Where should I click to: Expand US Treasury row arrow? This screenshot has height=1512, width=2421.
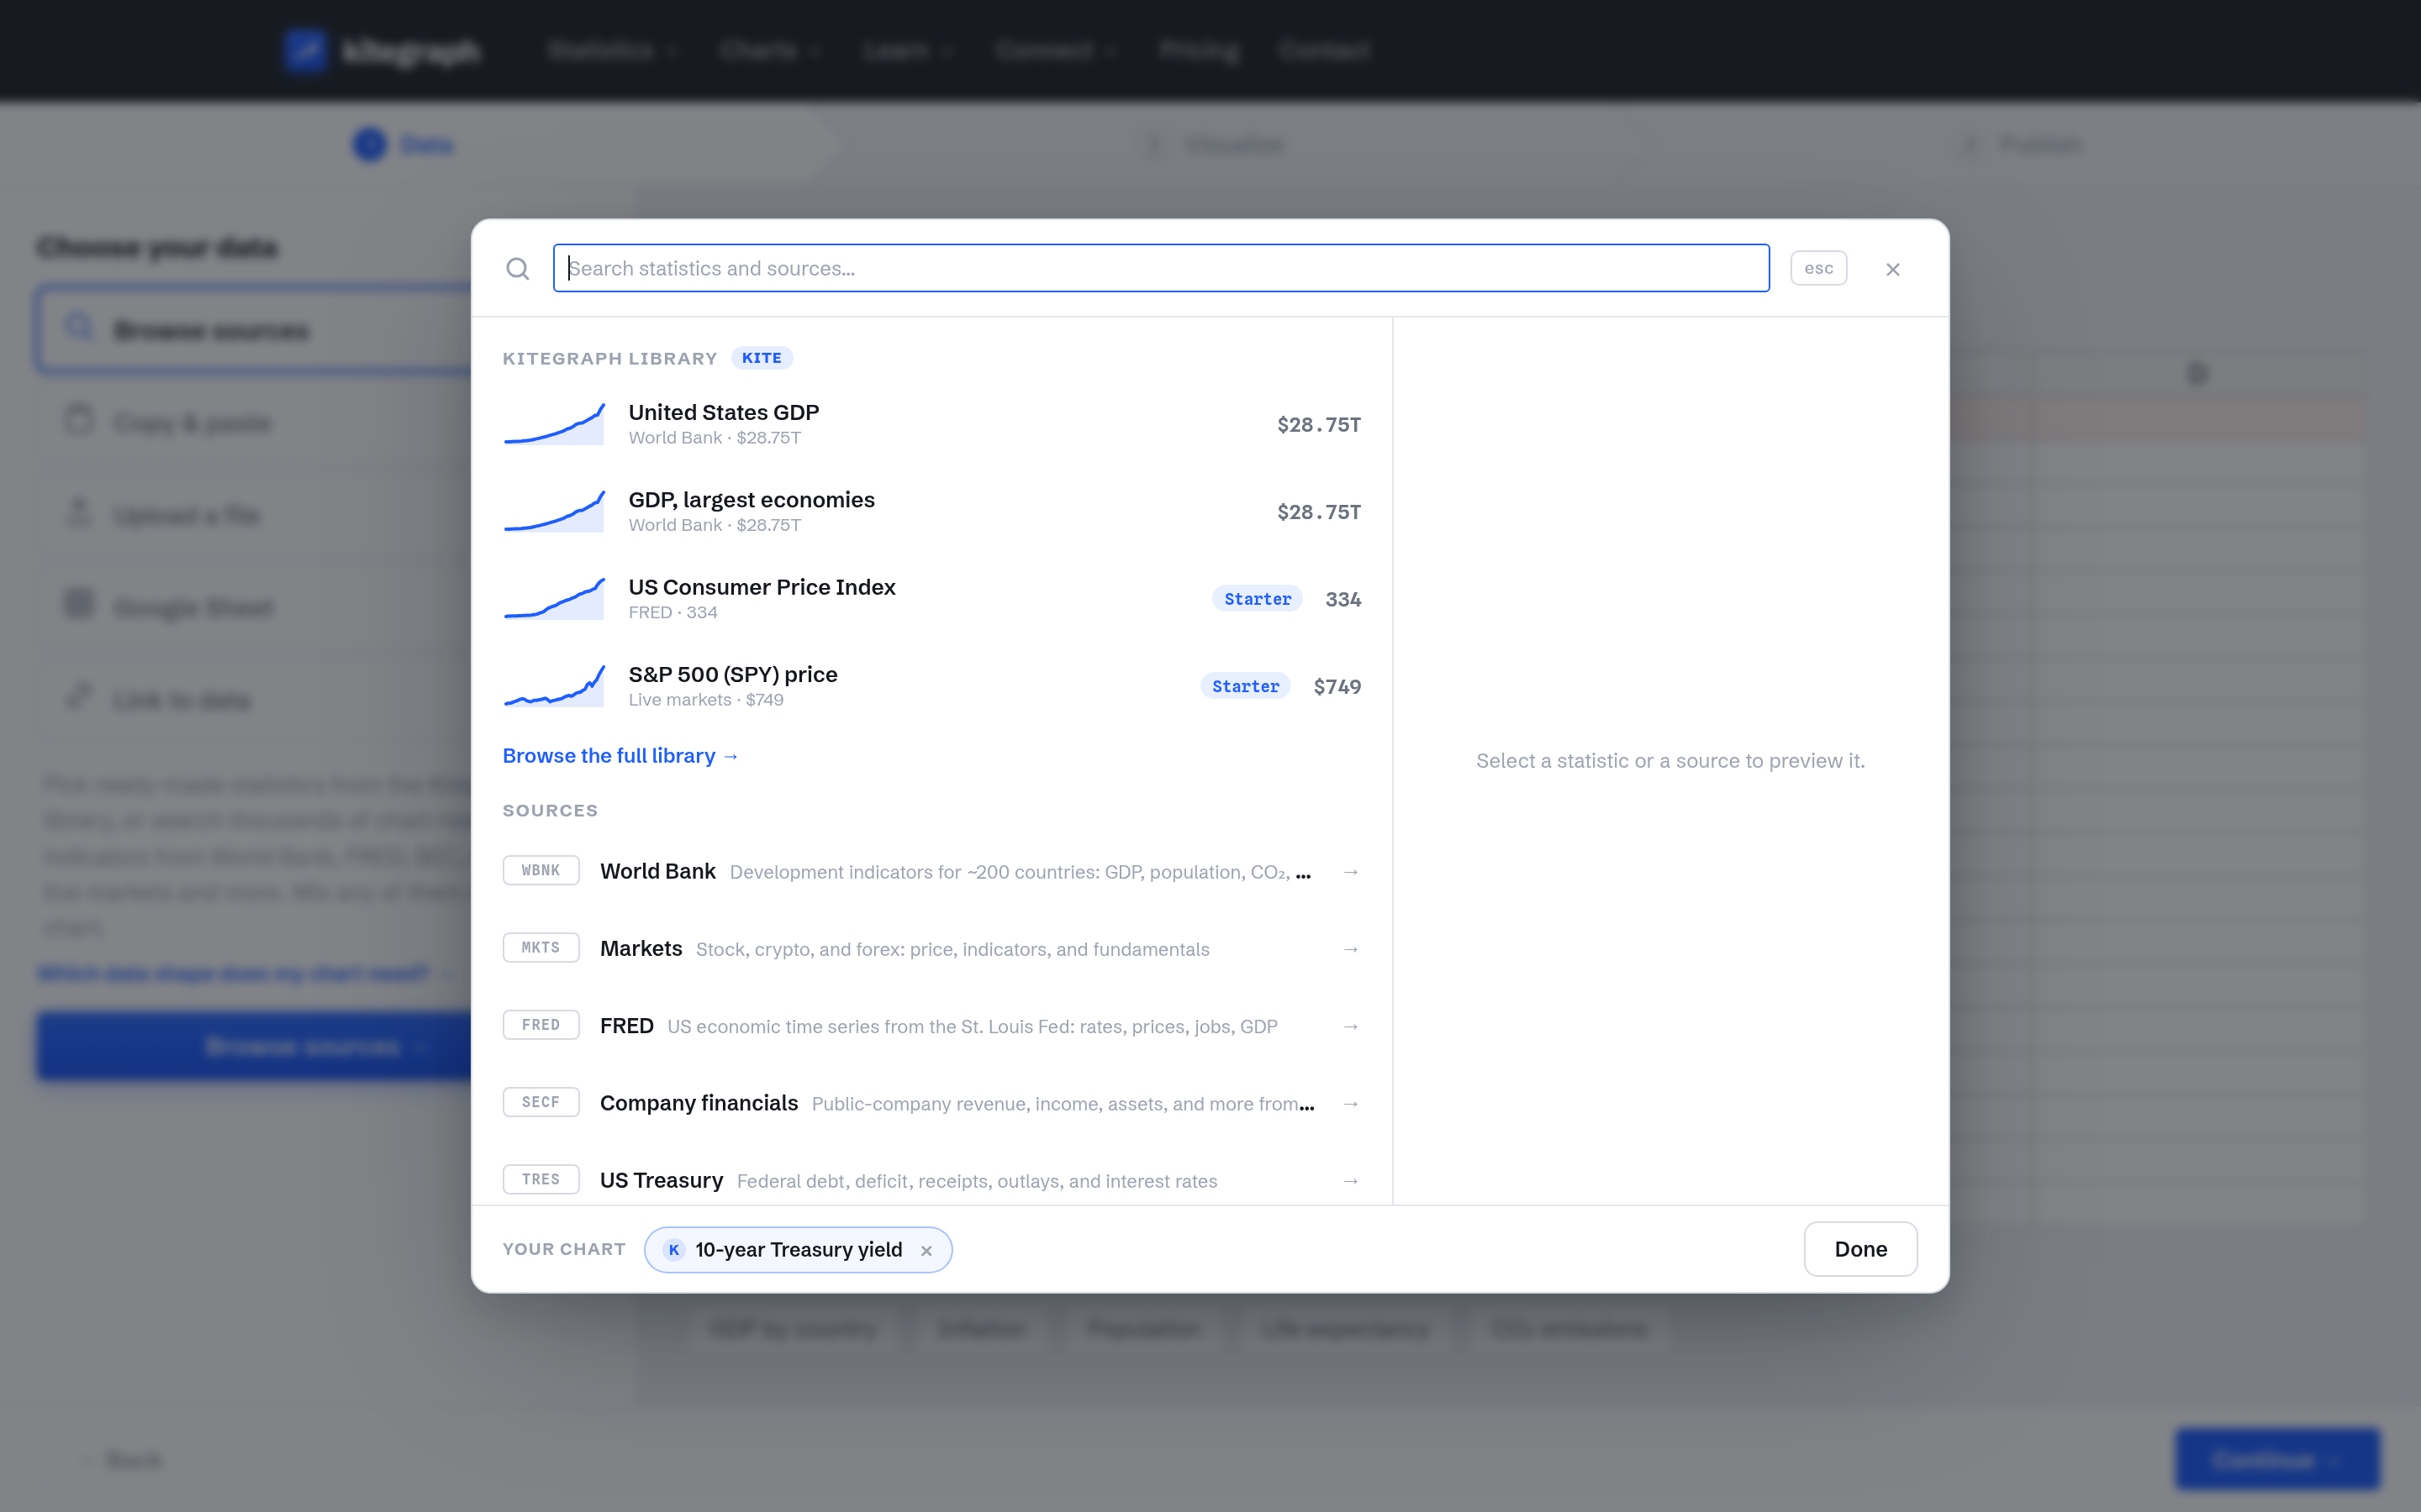pyautogui.click(x=1351, y=1181)
